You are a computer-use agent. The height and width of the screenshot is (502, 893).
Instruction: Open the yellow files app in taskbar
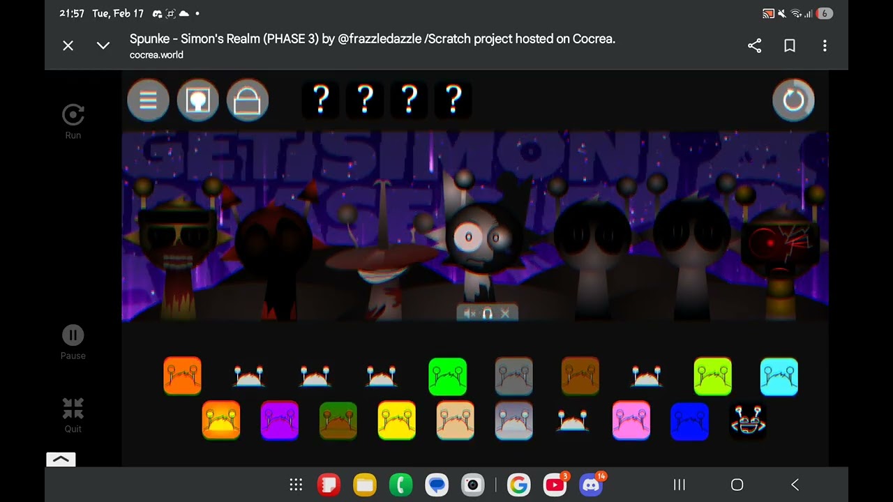(365, 485)
